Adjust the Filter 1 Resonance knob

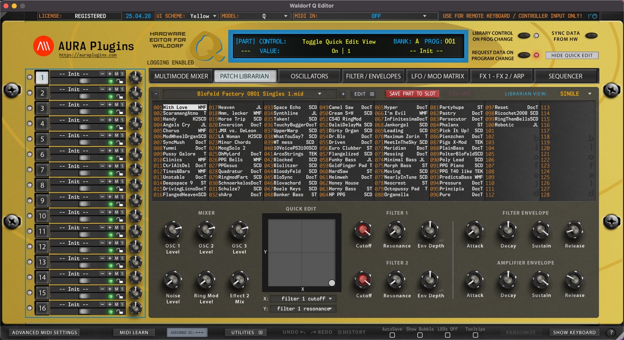(396, 230)
